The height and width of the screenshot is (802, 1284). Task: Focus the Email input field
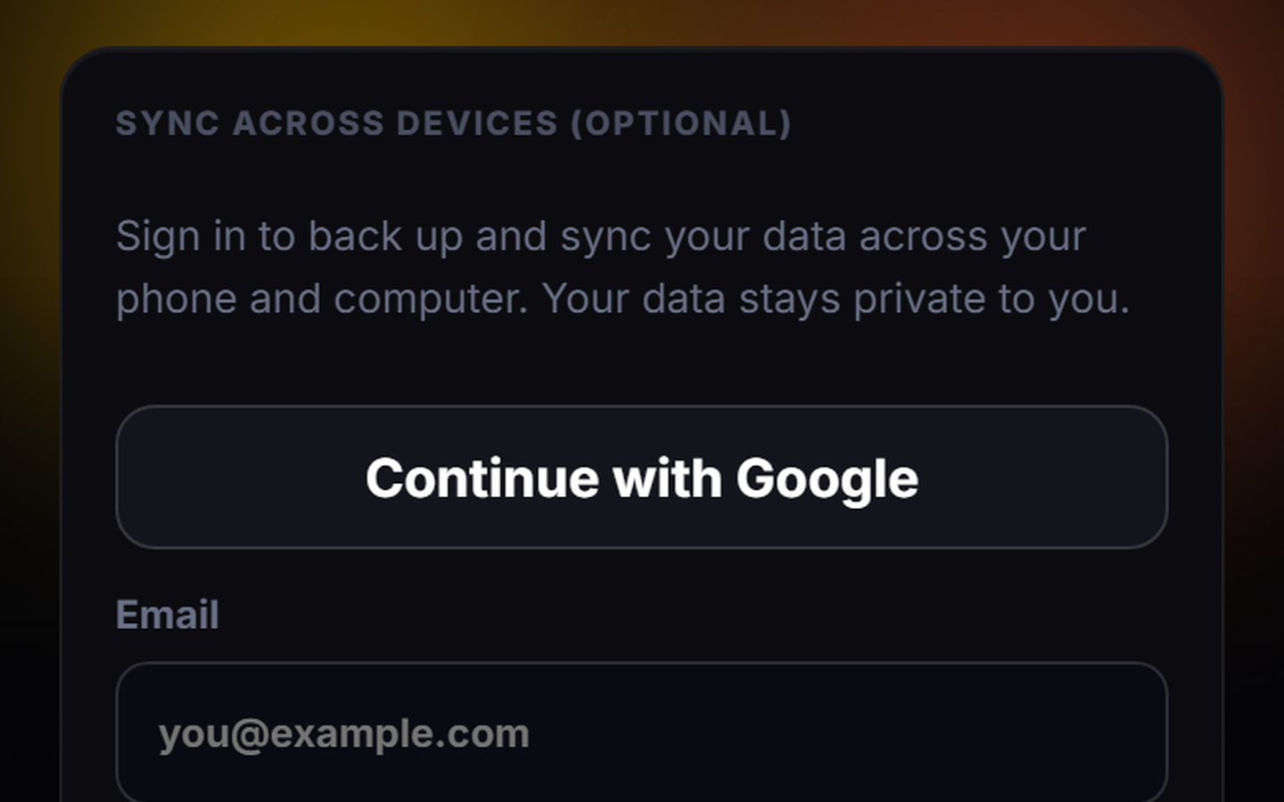pyautogui.click(x=641, y=732)
